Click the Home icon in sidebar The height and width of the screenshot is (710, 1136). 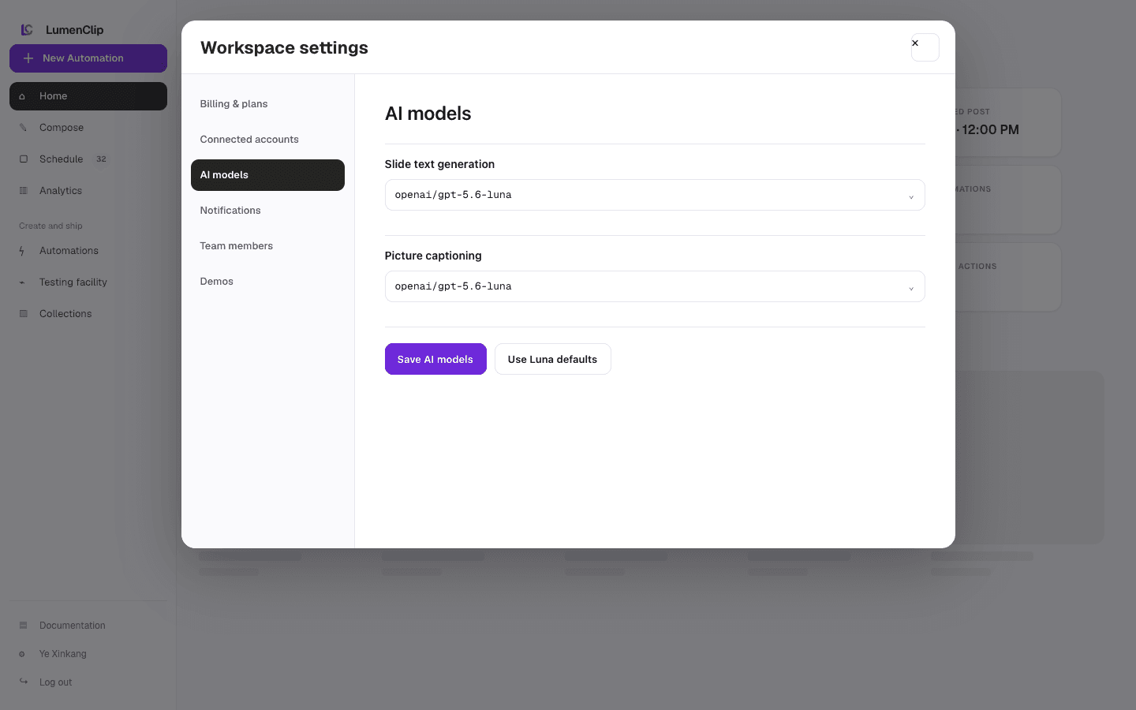pyautogui.click(x=22, y=96)
